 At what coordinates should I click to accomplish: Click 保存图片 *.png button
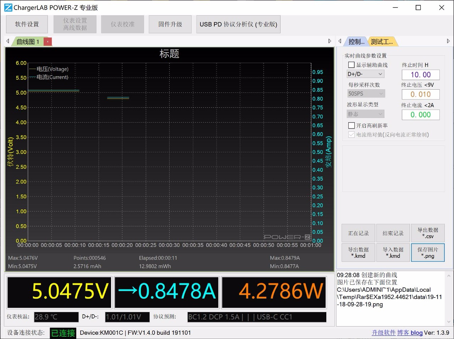[428, 253]
